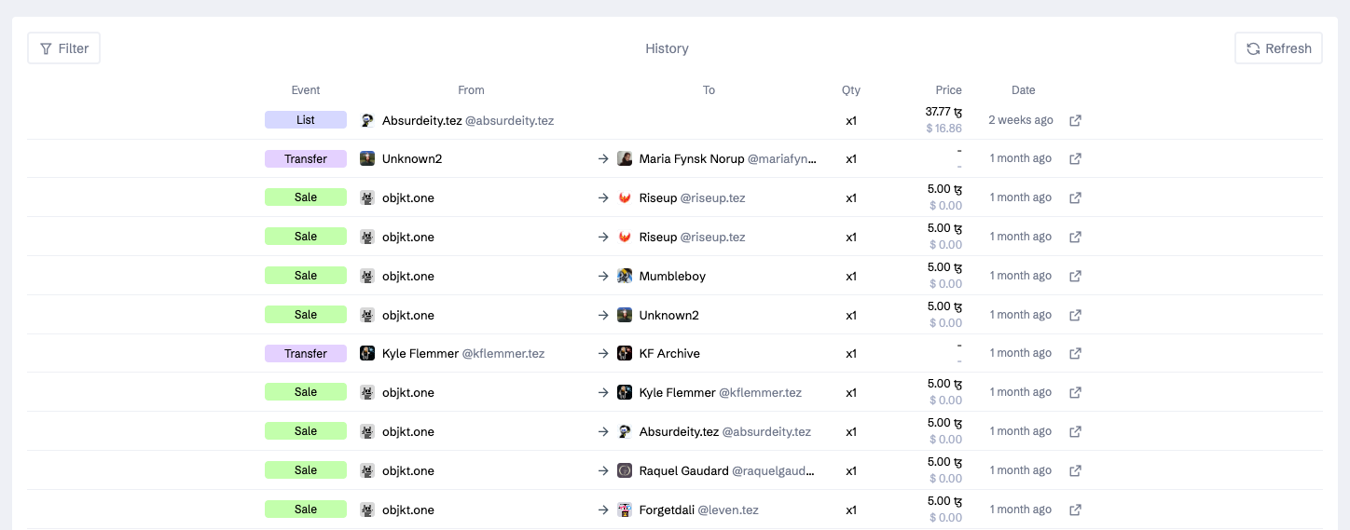The image size is (1350, 530).
Task: Click the From column header
Action: tap(472, 90)
